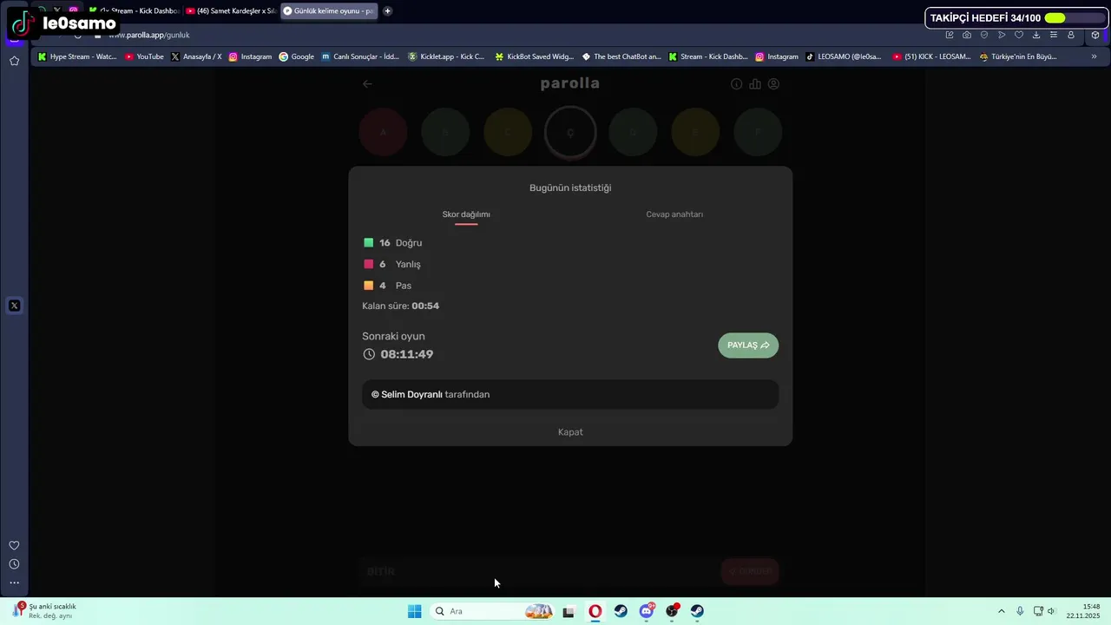
Task: Open Discord from the taskbar
Action: pyautogui.click(x=647, y=611)
